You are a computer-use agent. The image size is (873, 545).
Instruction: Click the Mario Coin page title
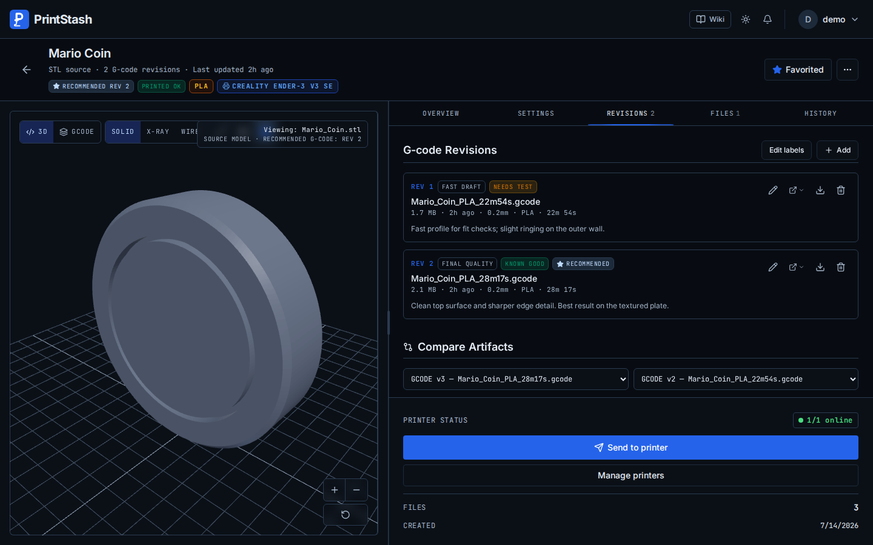[x=79, y=53]
